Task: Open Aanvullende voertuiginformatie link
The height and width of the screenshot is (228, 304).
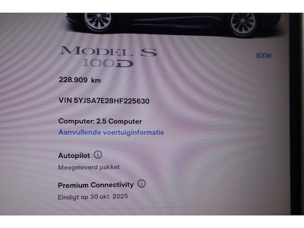Action: tap(111, 132)
